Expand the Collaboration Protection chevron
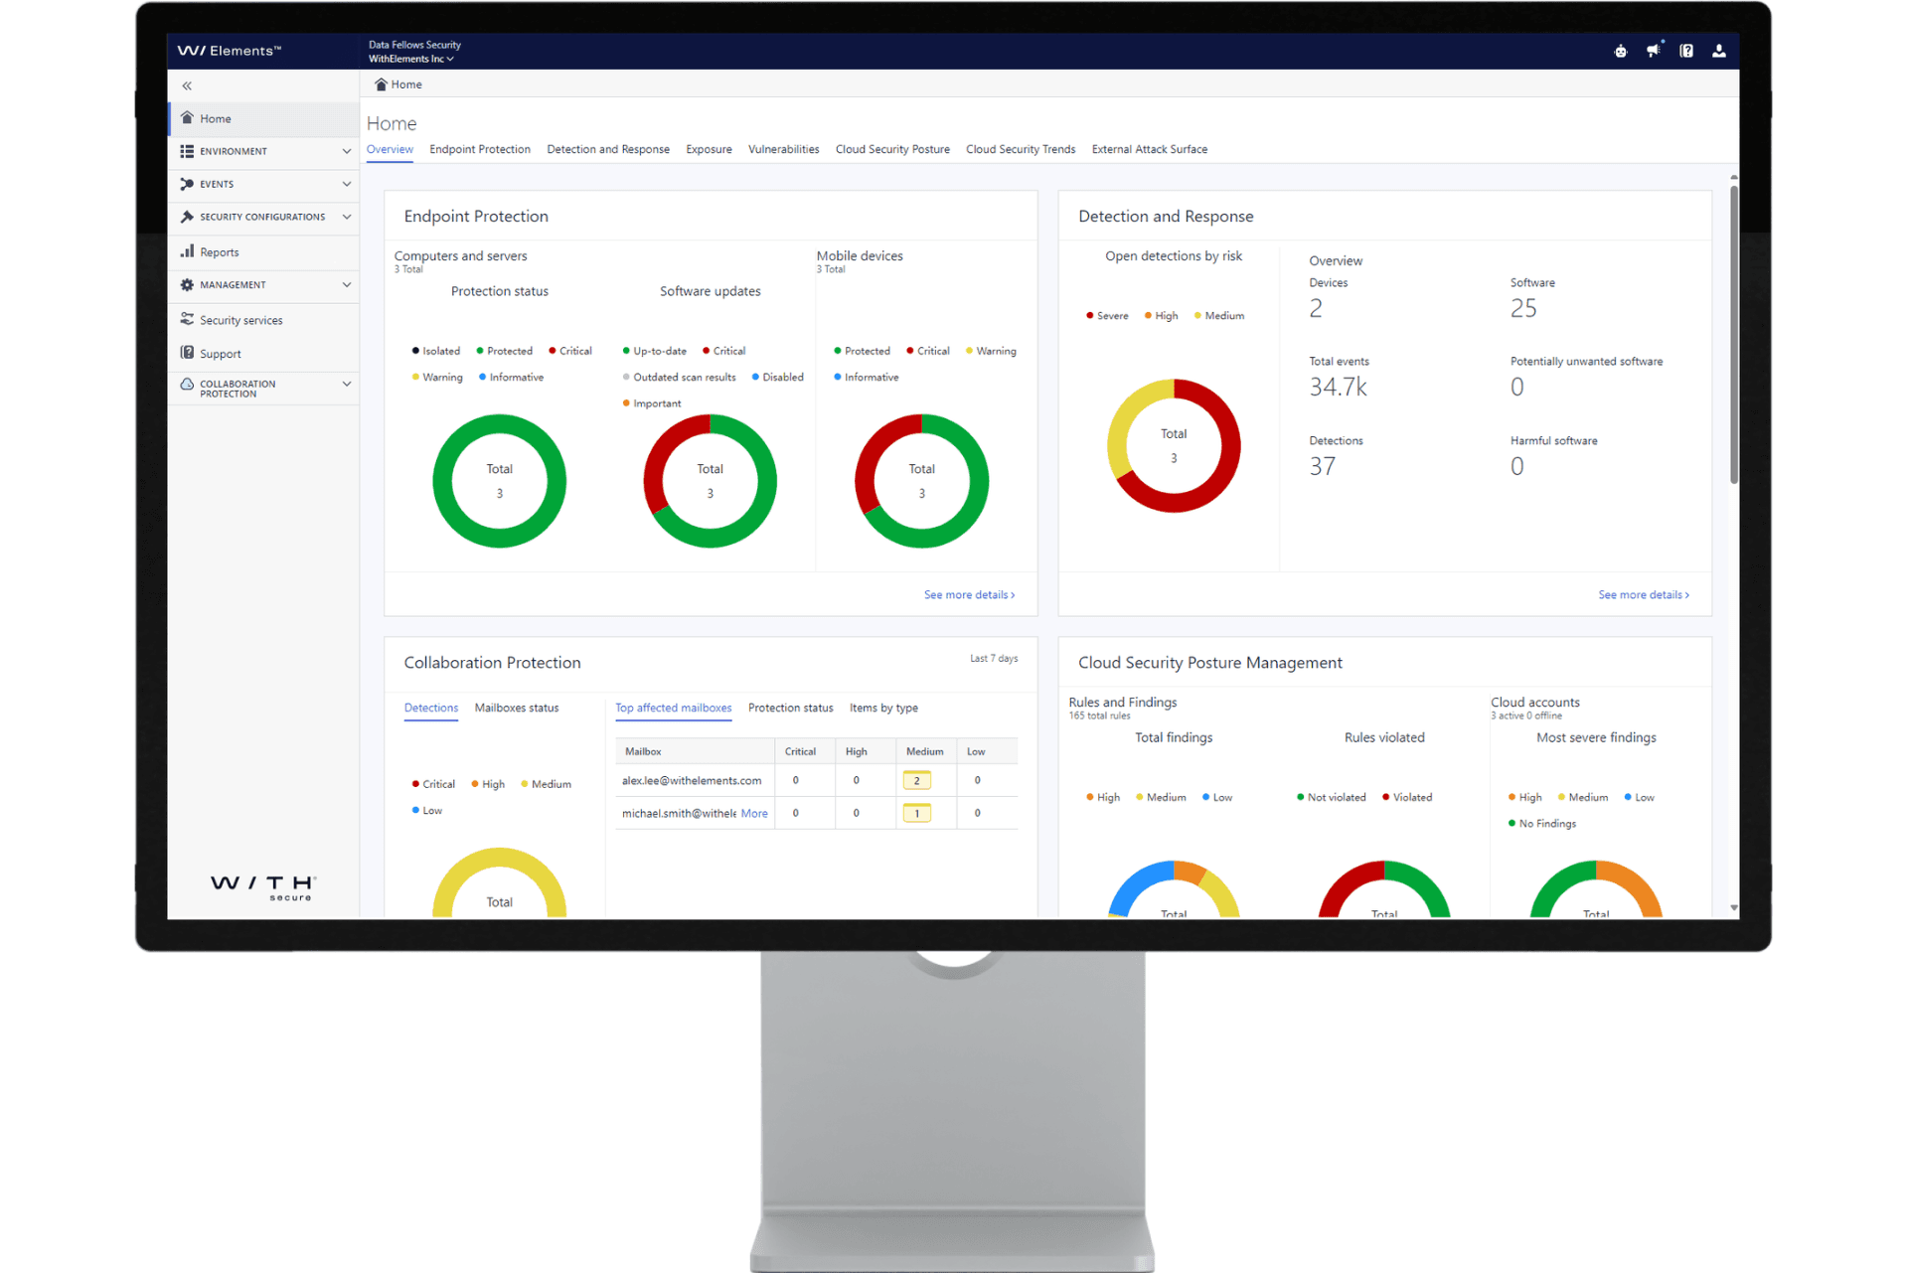 347,384
